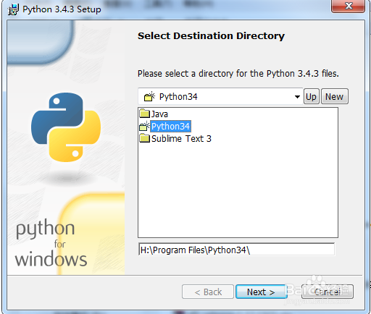Click the Python34 text in combo box
Image resolution: width=371 pixels, height=314 pixels.
(x=178, y=97)
